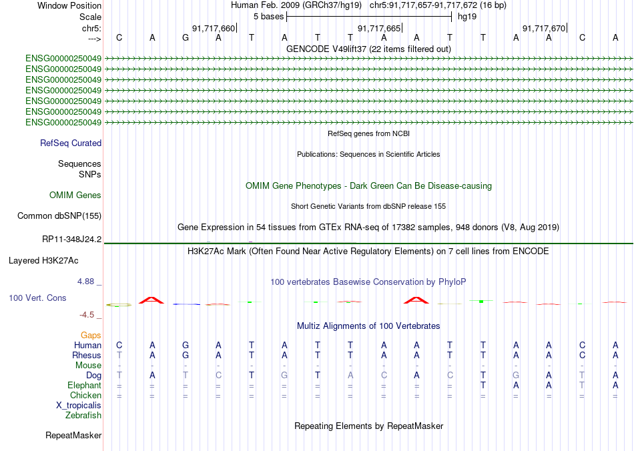Open 100 vertebrates Basewise Conservation by PhyloP title

coord(368,282)
